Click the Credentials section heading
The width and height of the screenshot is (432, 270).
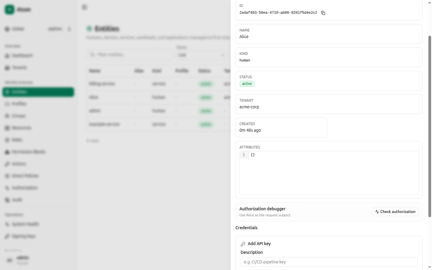(x=247, y=228)
